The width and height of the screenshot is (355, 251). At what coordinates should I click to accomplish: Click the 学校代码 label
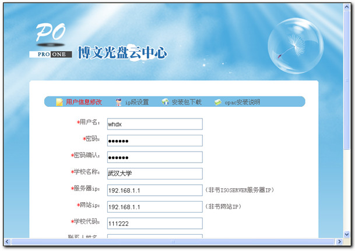pos(85,221)
